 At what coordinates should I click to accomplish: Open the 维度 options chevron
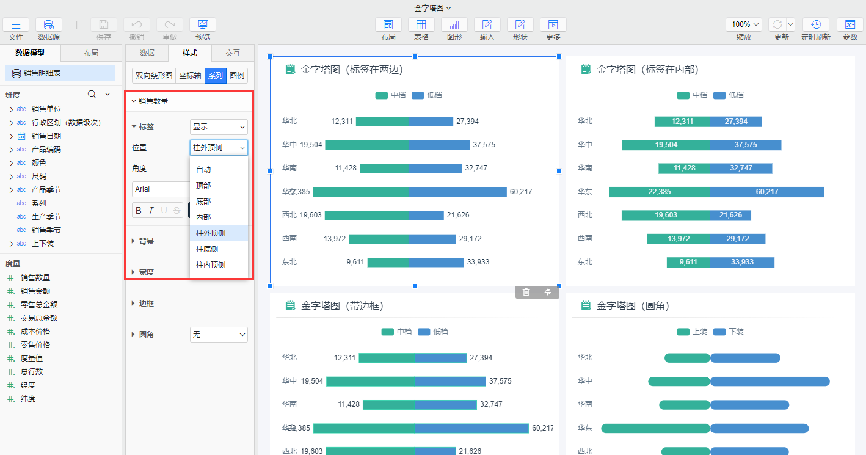pos(107,94)
